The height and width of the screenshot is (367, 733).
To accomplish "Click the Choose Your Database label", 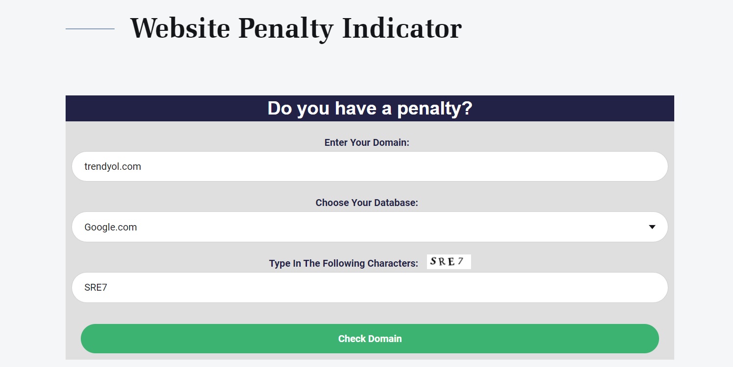I will 367,203.
